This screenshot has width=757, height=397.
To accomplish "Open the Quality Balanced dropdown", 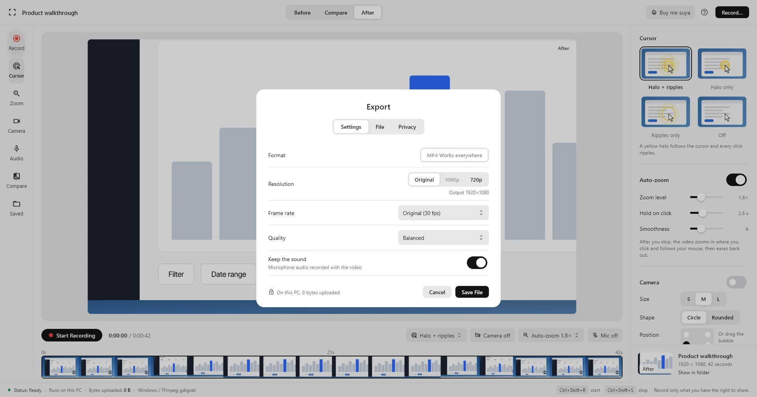I will (444, 238).
